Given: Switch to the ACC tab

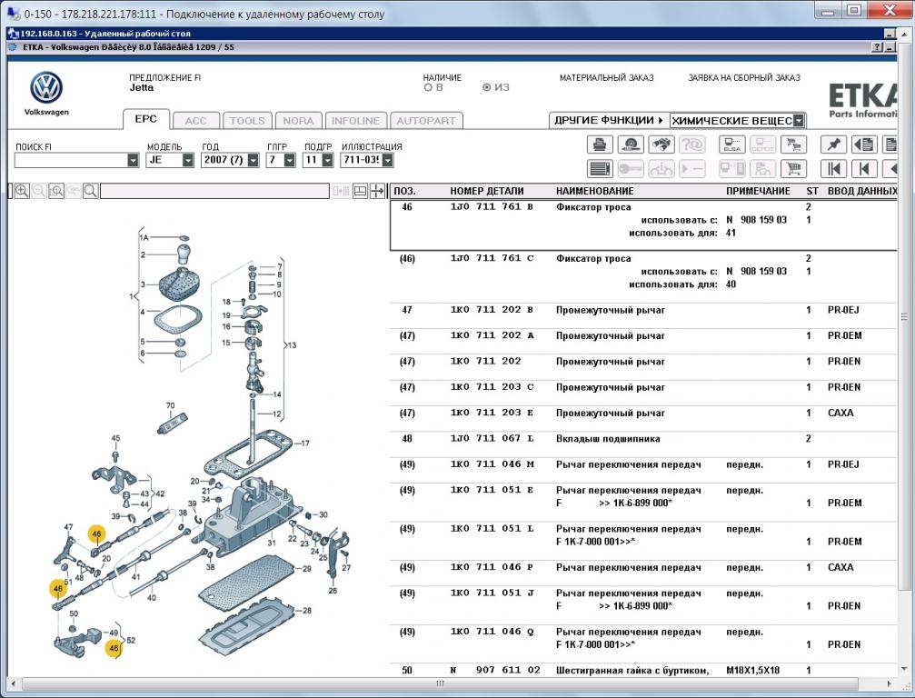Looking at the screenshot, I should 196,121.
